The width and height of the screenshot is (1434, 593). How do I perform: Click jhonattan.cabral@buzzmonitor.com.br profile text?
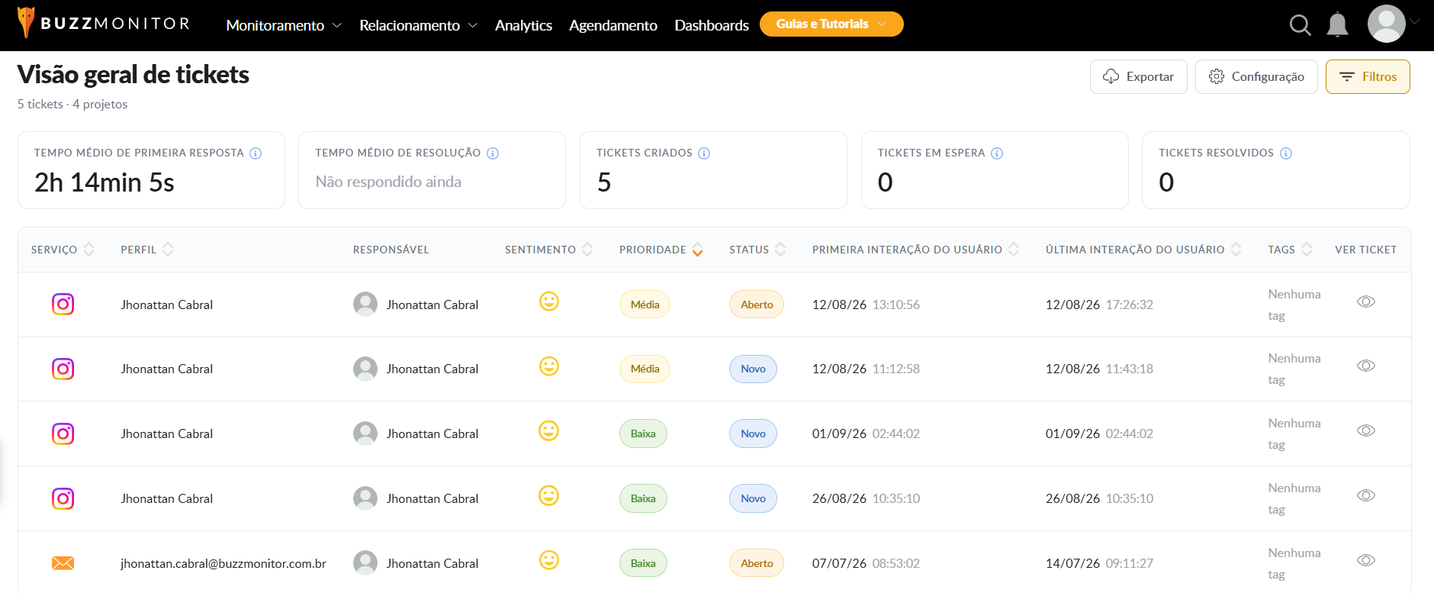[x=223, y=563]
